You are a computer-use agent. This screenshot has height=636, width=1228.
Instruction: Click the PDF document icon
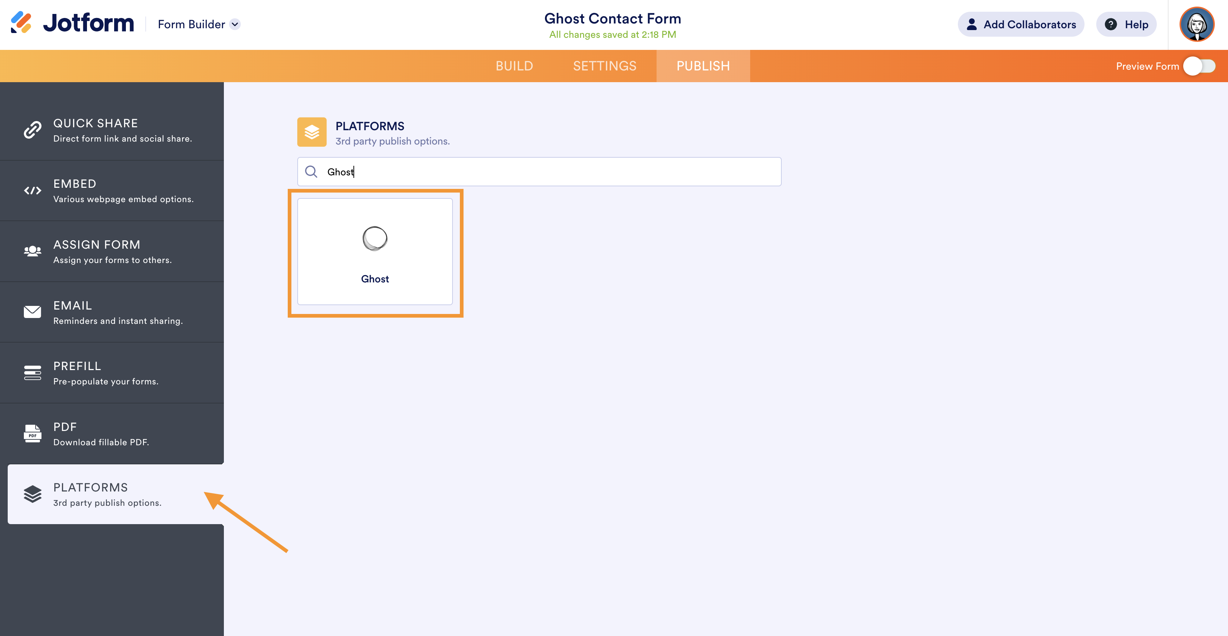(32, 434)
